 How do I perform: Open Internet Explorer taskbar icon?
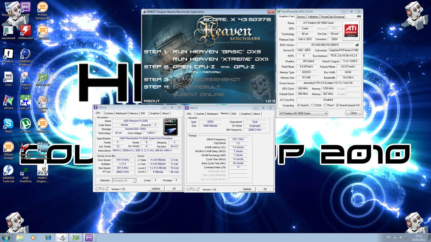click(48, 237)
